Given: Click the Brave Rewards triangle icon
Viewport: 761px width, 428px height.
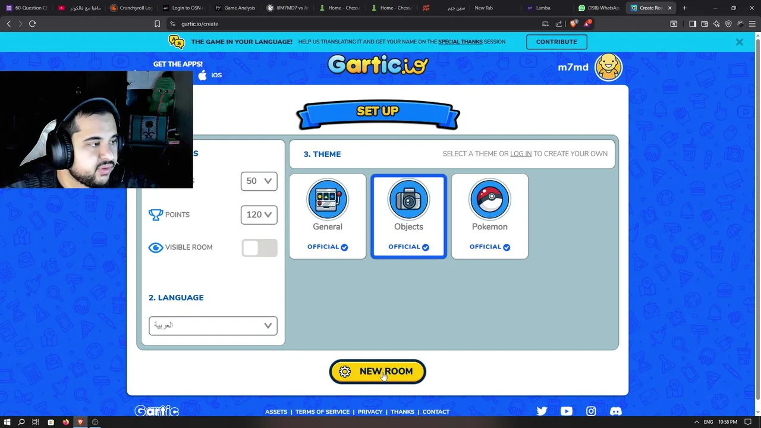Looking at the screenshot, I should point(587,24).
